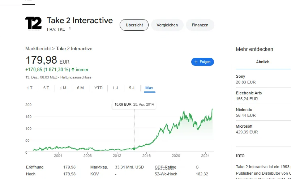Select the Max. chart range

150,88
